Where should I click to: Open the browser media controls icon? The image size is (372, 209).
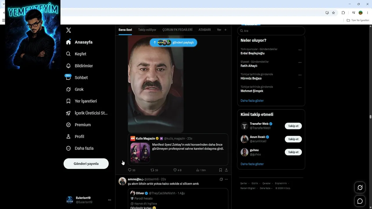tap(353, 13)
